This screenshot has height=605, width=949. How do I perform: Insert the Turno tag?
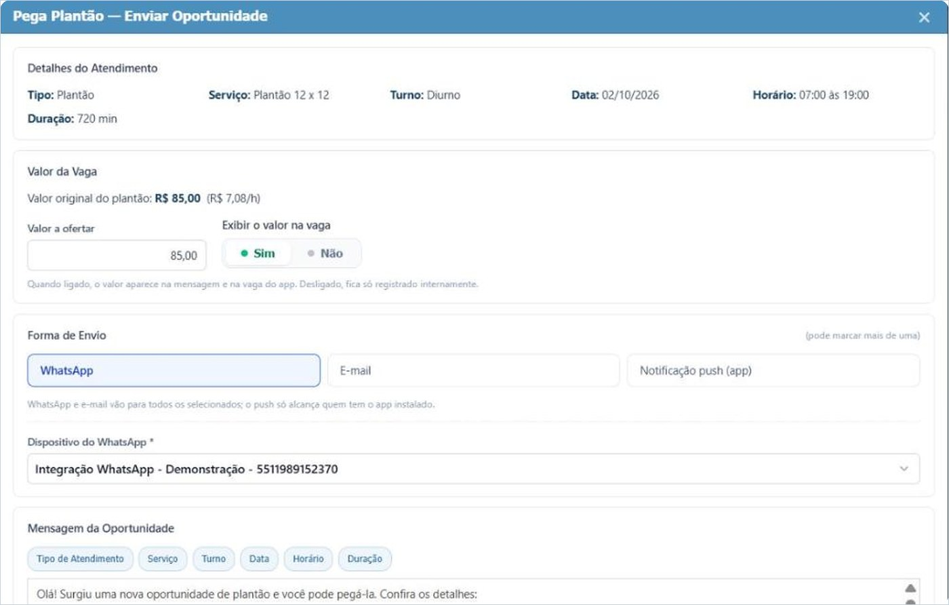click(214, 559)
